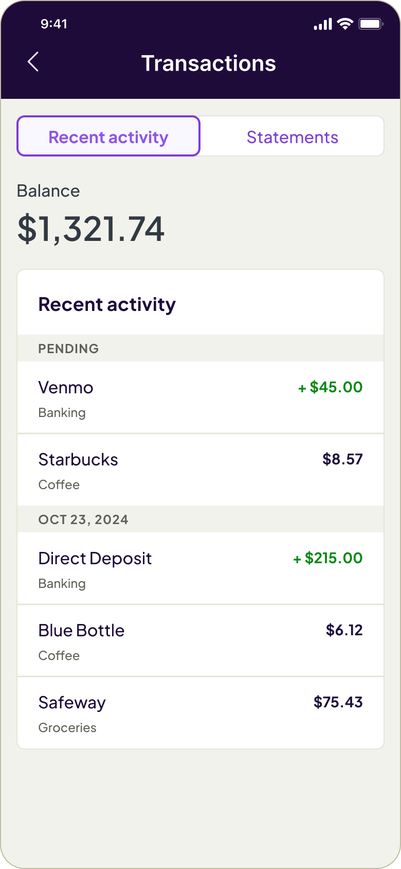Viewport: 401px width, 869px height.
Task: Tap the +$215.00 deposit amount
Action: click(328, 558)
